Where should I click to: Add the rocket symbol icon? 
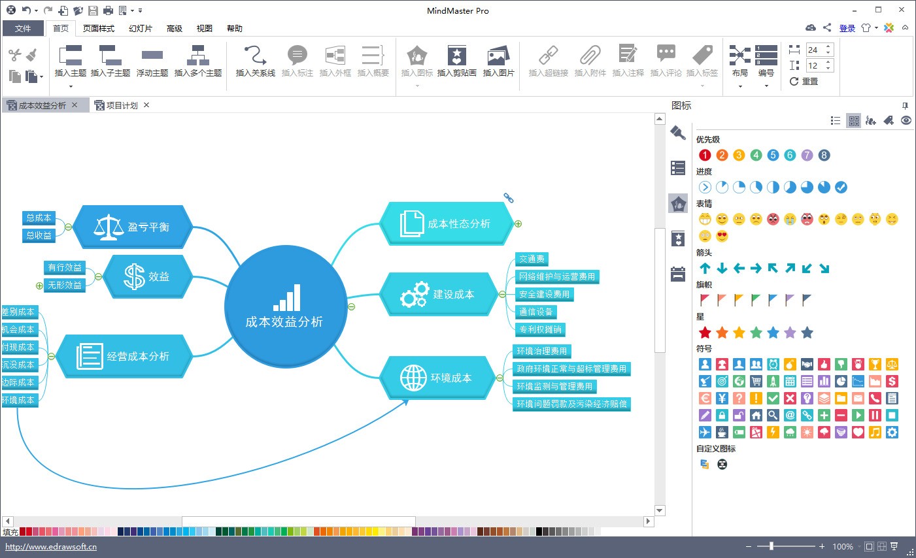click(773, 381)
